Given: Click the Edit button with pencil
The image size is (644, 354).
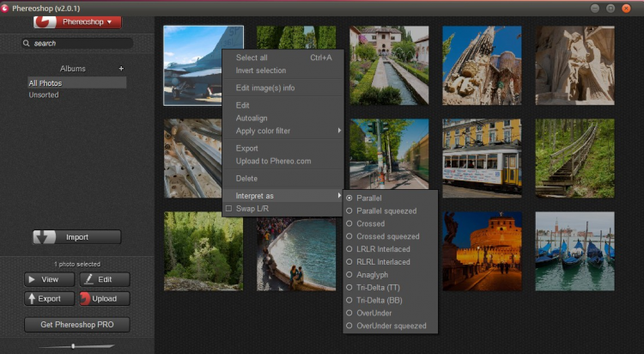Looking at the screenshot, I should [104, 279].
